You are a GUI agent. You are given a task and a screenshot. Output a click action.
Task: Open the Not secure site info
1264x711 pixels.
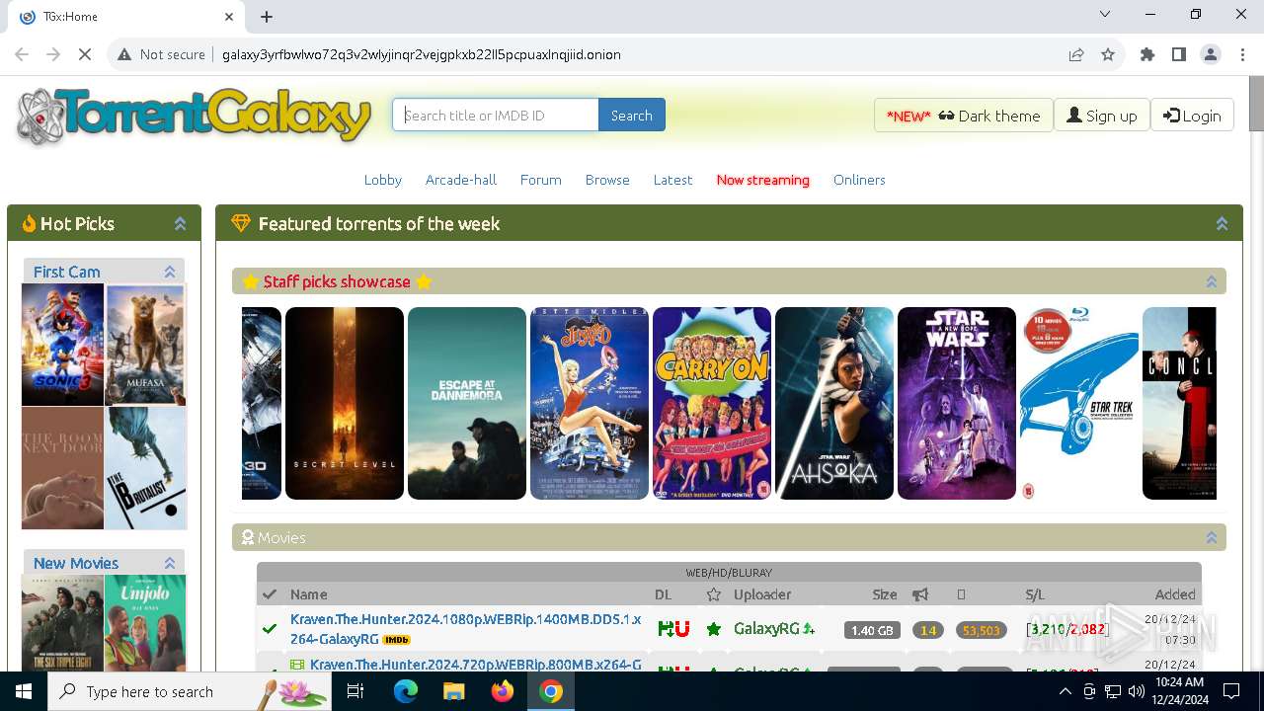162,54
